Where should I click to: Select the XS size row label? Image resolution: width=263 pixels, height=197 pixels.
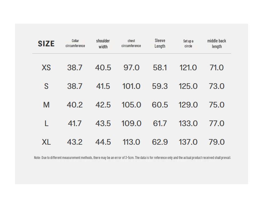46,68
